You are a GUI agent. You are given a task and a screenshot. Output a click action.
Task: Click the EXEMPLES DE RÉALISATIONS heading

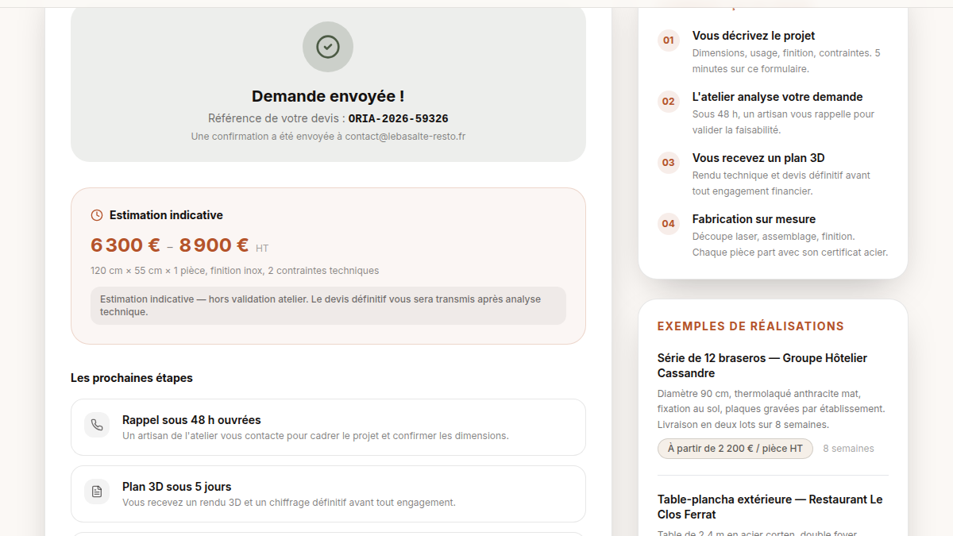coord(750,326)
